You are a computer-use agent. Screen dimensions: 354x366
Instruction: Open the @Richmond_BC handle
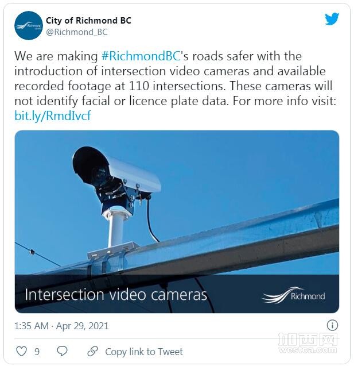(x=77, y=32)
